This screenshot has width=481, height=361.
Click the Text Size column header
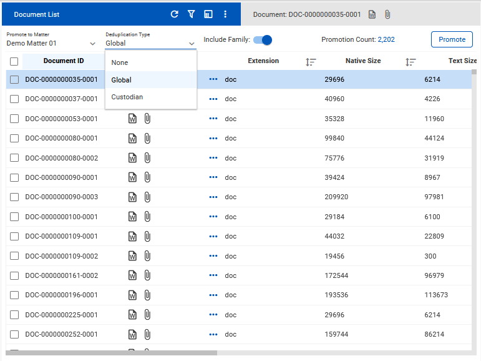[x=462, y=61]
